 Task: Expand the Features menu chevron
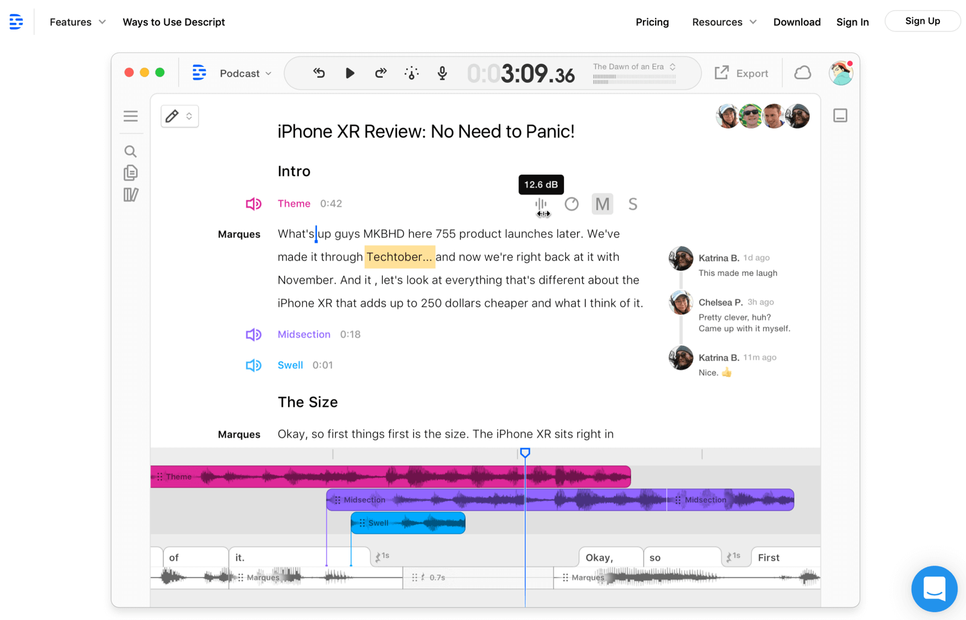[x=102, y=22]
